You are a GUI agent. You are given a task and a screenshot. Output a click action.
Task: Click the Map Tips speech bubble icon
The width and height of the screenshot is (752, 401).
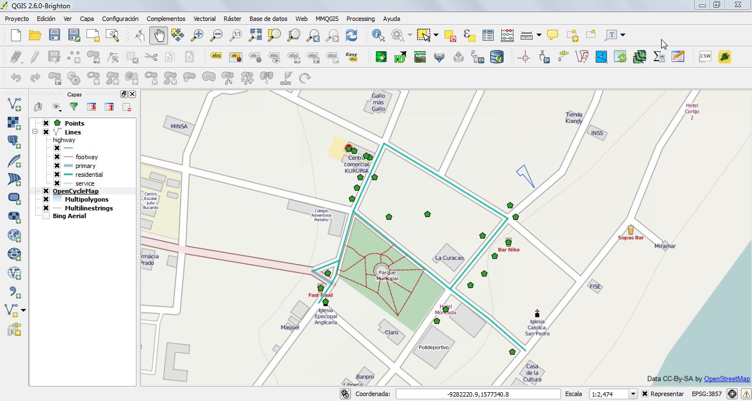[x=553, y=35]
